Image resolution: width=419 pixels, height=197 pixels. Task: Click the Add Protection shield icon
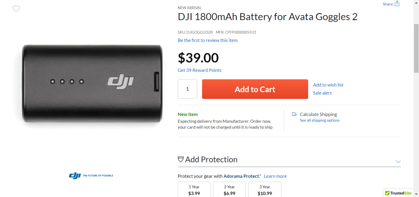pos(180,159)
